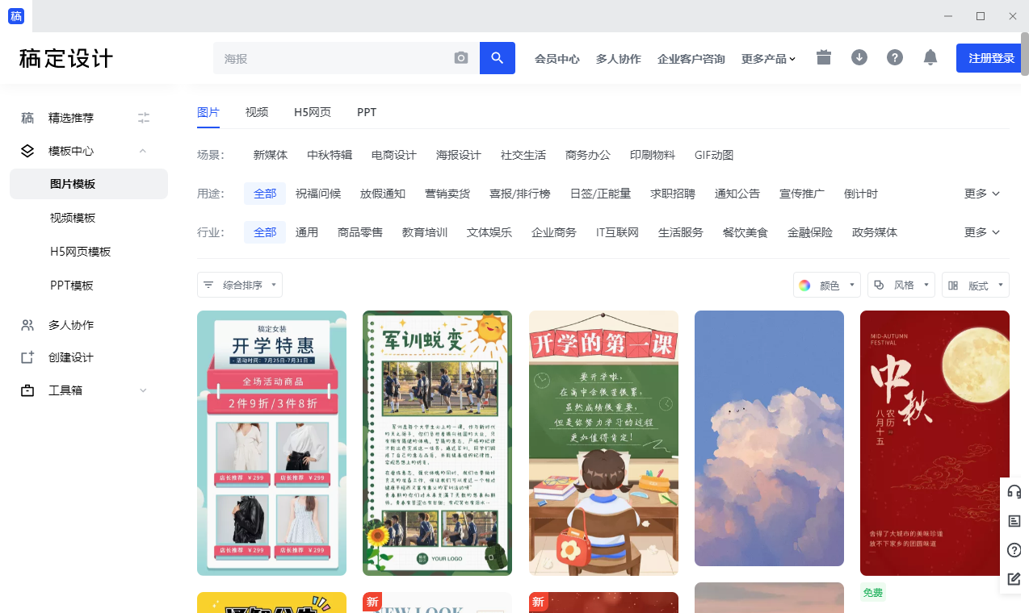
Task: Click the gift box icon in top bar
Action: (x=823, y=57)
